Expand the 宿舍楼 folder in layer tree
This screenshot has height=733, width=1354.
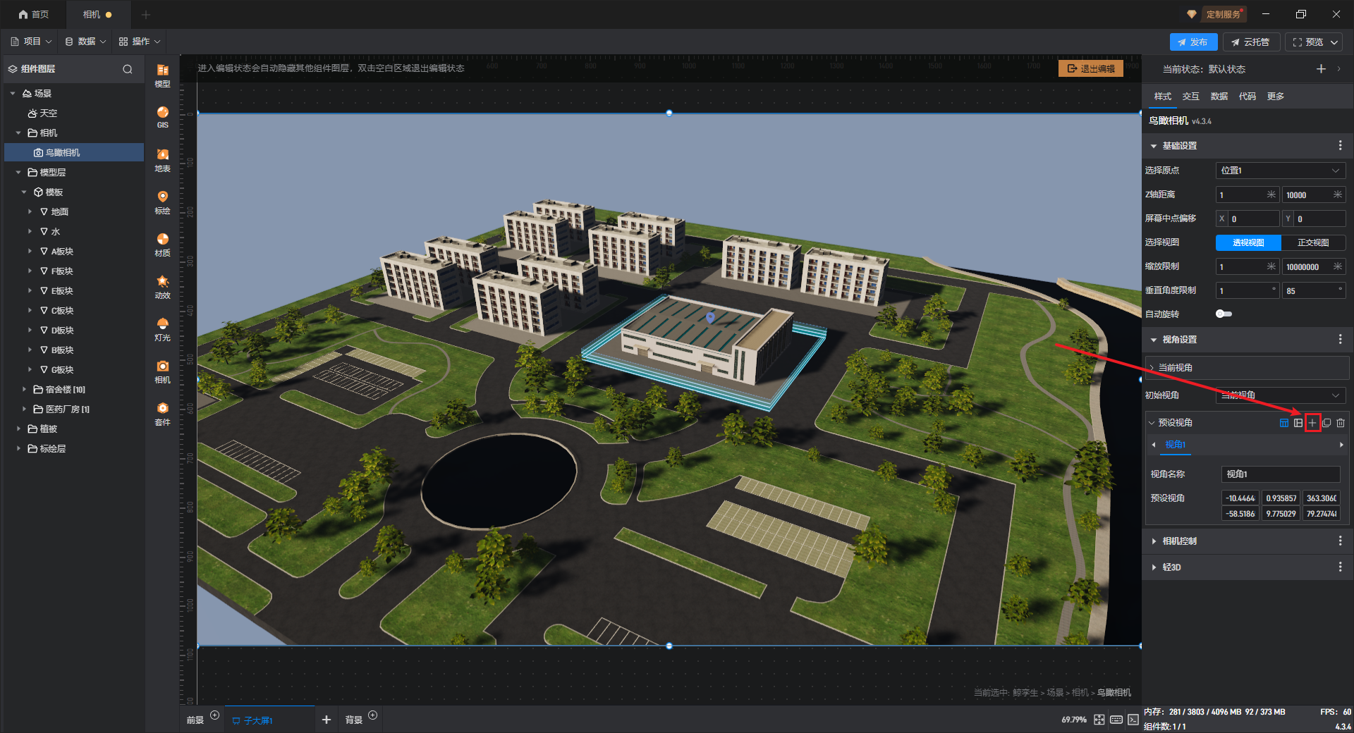[24, 389]
